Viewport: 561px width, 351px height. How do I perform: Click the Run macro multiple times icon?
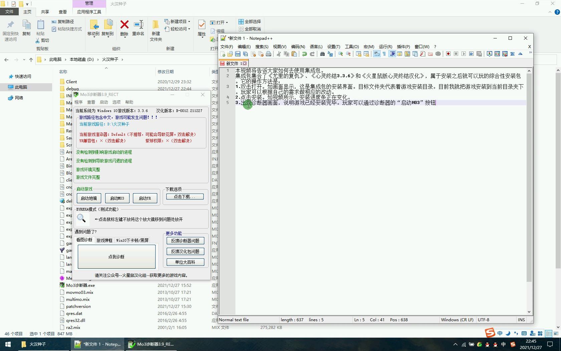click(x=471, y=54)
